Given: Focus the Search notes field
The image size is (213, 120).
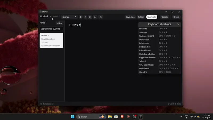Looking at the screenshot, I should [x=51, y=29].
